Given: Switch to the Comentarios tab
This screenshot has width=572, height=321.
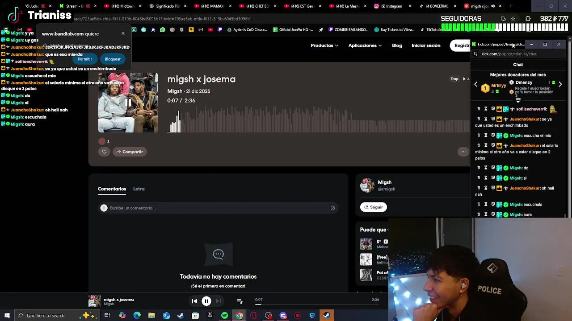Looking at the screenshot, I should coord(112,189).
